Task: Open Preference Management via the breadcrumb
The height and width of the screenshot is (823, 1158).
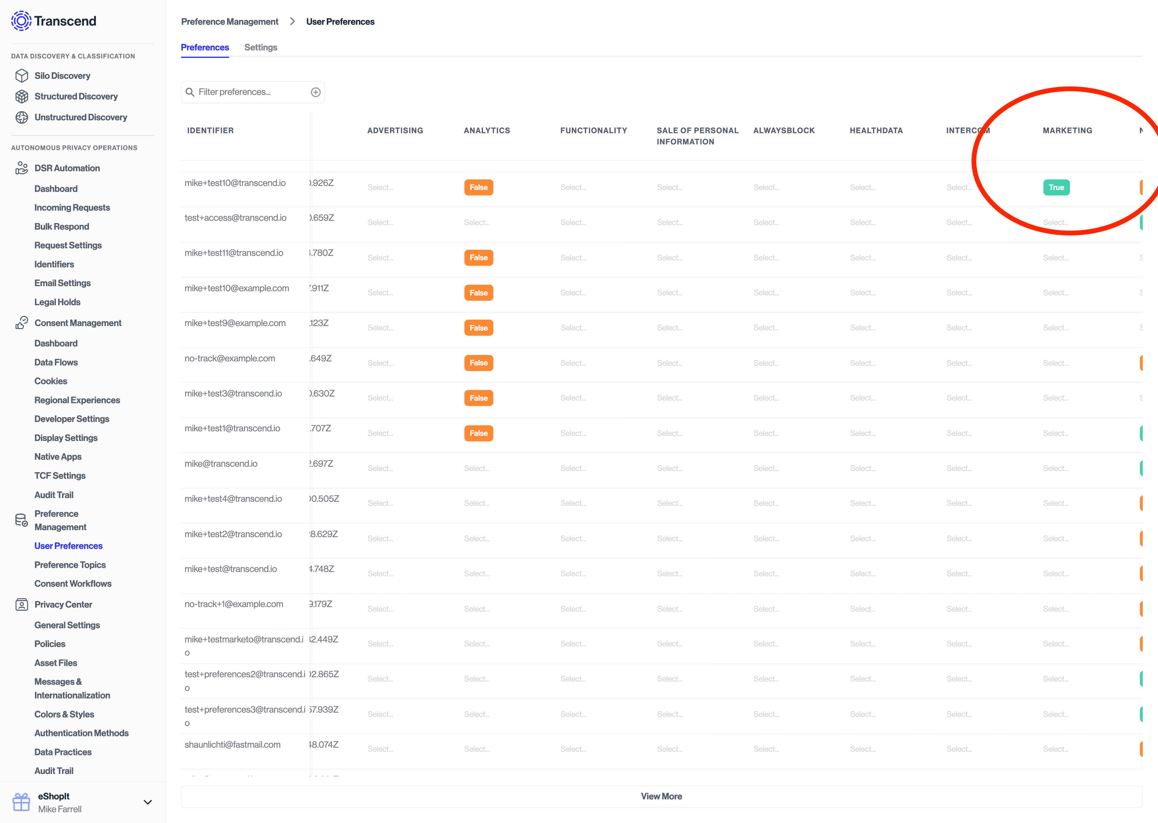Action: click(x=230, y=21)
